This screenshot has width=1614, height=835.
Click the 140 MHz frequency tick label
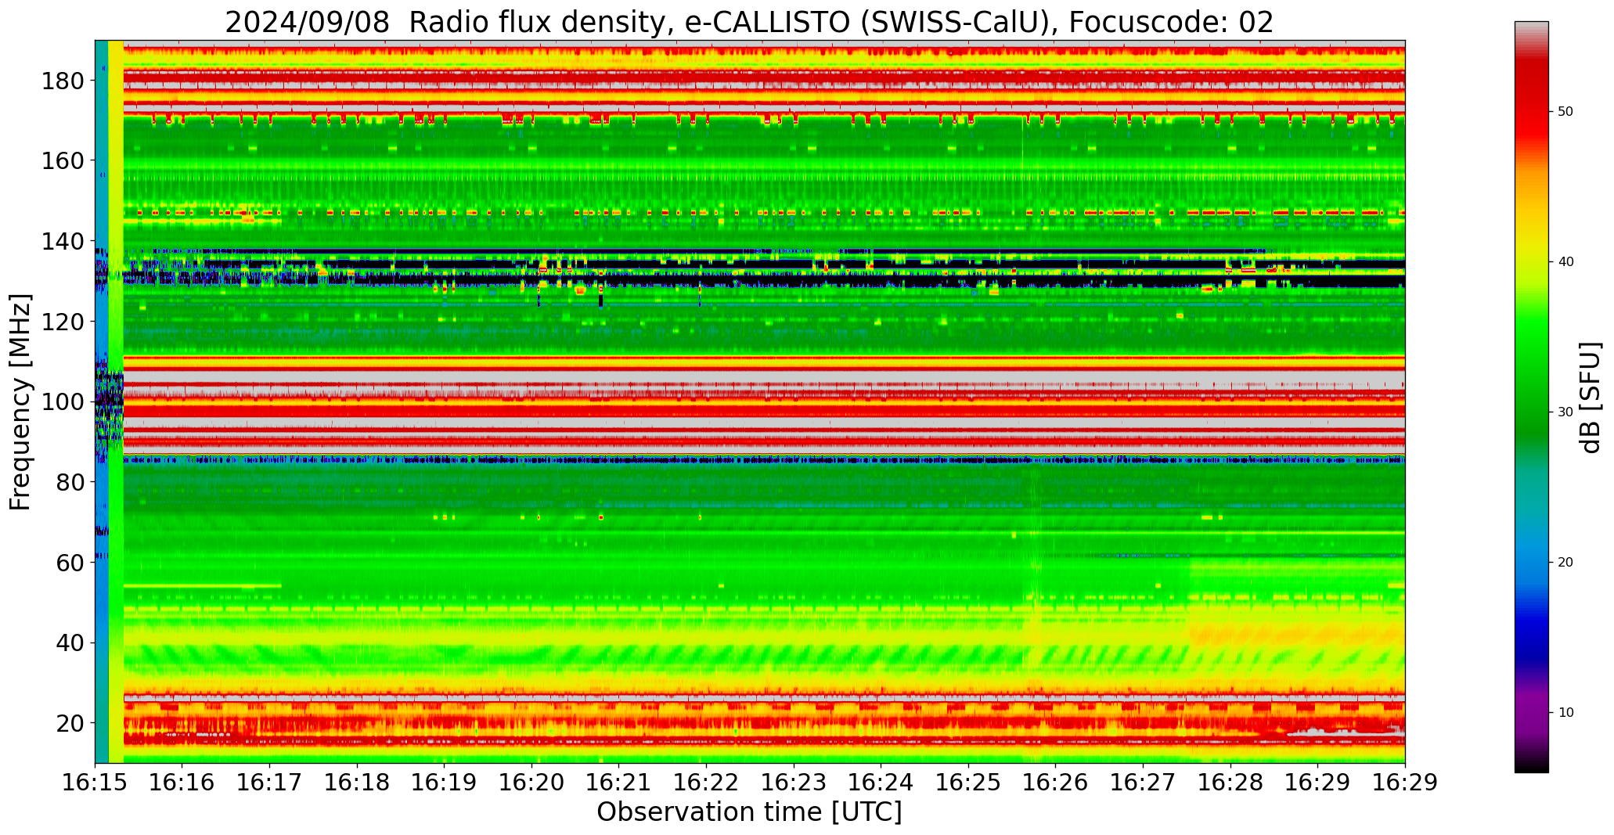coord(63,242)
